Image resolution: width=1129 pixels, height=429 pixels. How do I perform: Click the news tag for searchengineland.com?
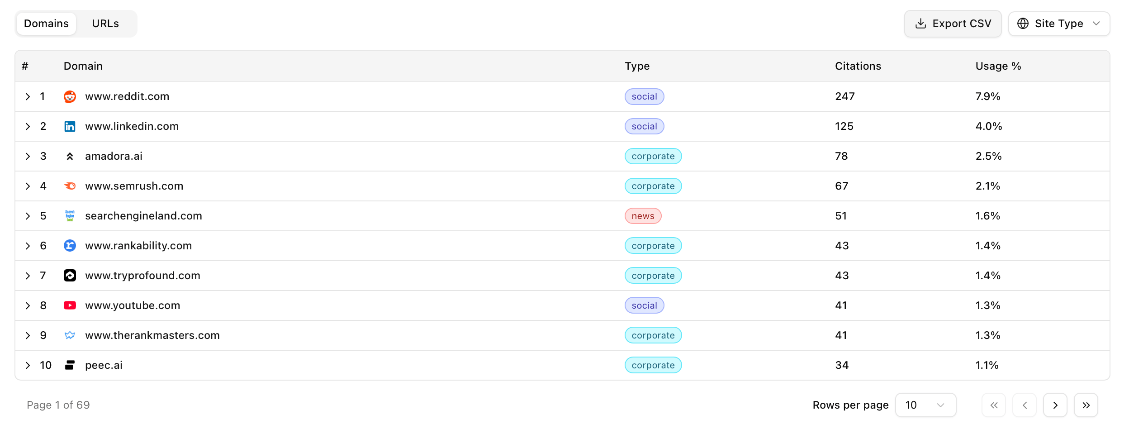(x=643, y=216)
